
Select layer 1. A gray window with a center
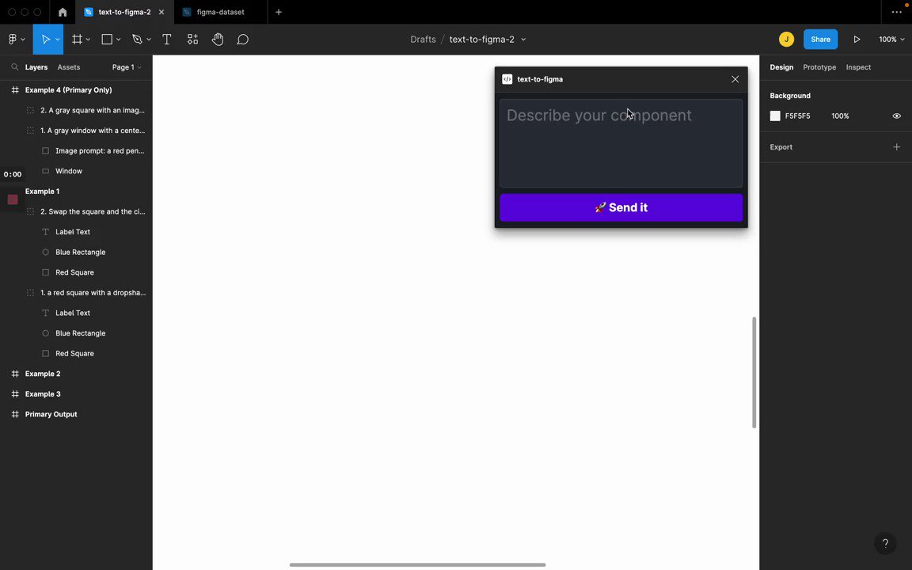76,131
